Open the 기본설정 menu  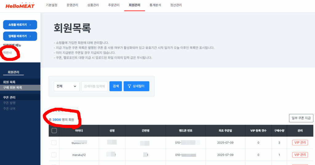pyautogui.click(x=52, y=5)
